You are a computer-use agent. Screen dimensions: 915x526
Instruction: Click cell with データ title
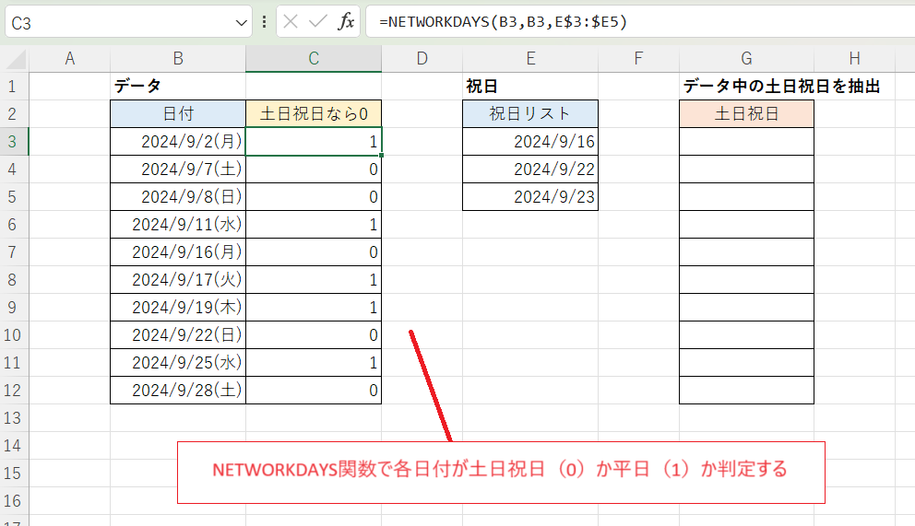178,87
